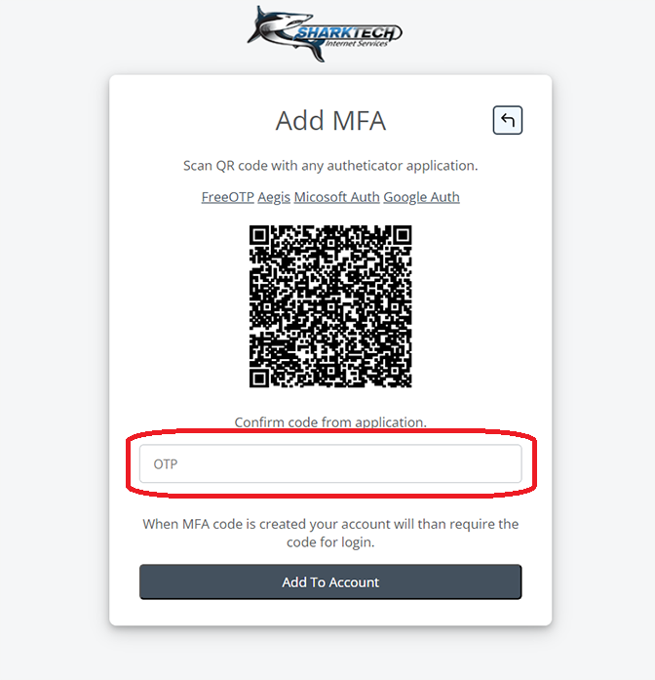The width and height of the screenshot is (655, 680).
Task: Open the Google Auth link
Action: (421, 197)
